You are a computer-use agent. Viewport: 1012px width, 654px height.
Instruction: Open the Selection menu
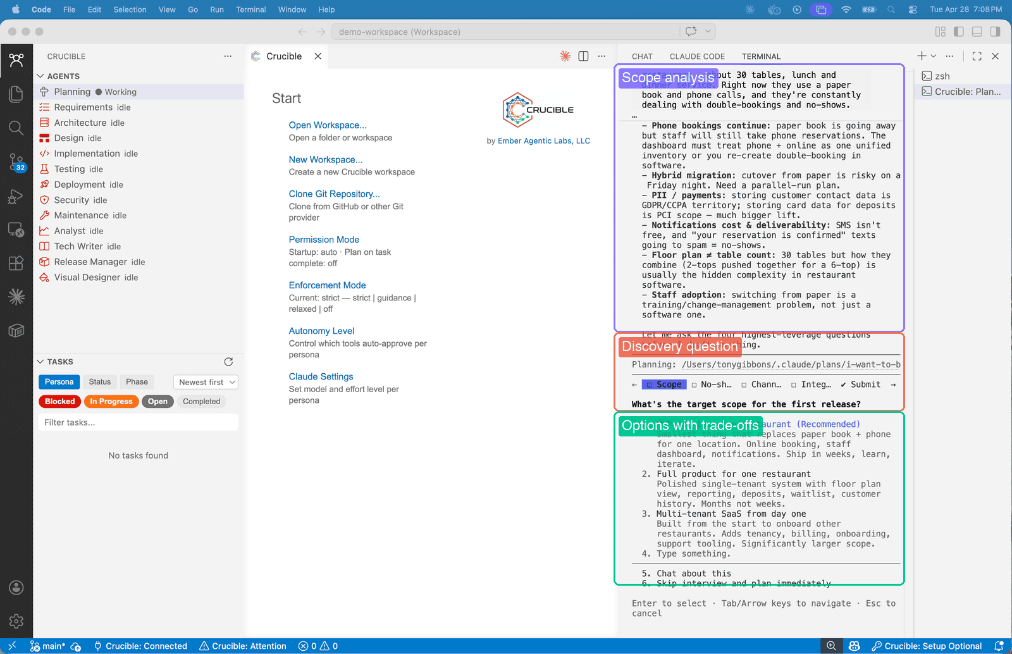tap(130, 9)
